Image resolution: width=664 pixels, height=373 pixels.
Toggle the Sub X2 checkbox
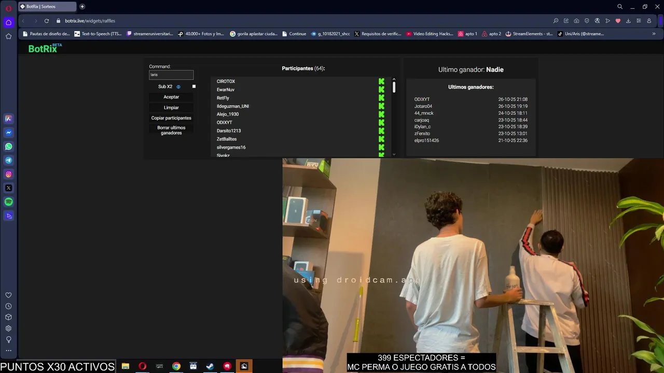click(x=194, y=87)
